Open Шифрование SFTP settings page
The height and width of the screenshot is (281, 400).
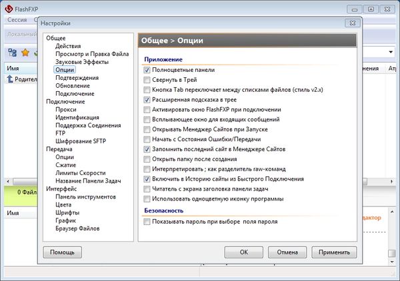click(x=81, y=142)
